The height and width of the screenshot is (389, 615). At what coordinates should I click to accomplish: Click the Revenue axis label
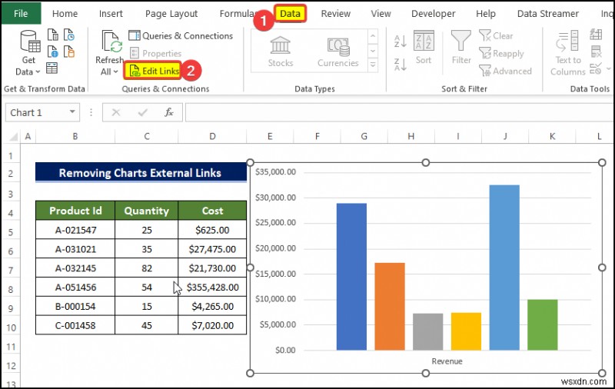pos(447,361)
